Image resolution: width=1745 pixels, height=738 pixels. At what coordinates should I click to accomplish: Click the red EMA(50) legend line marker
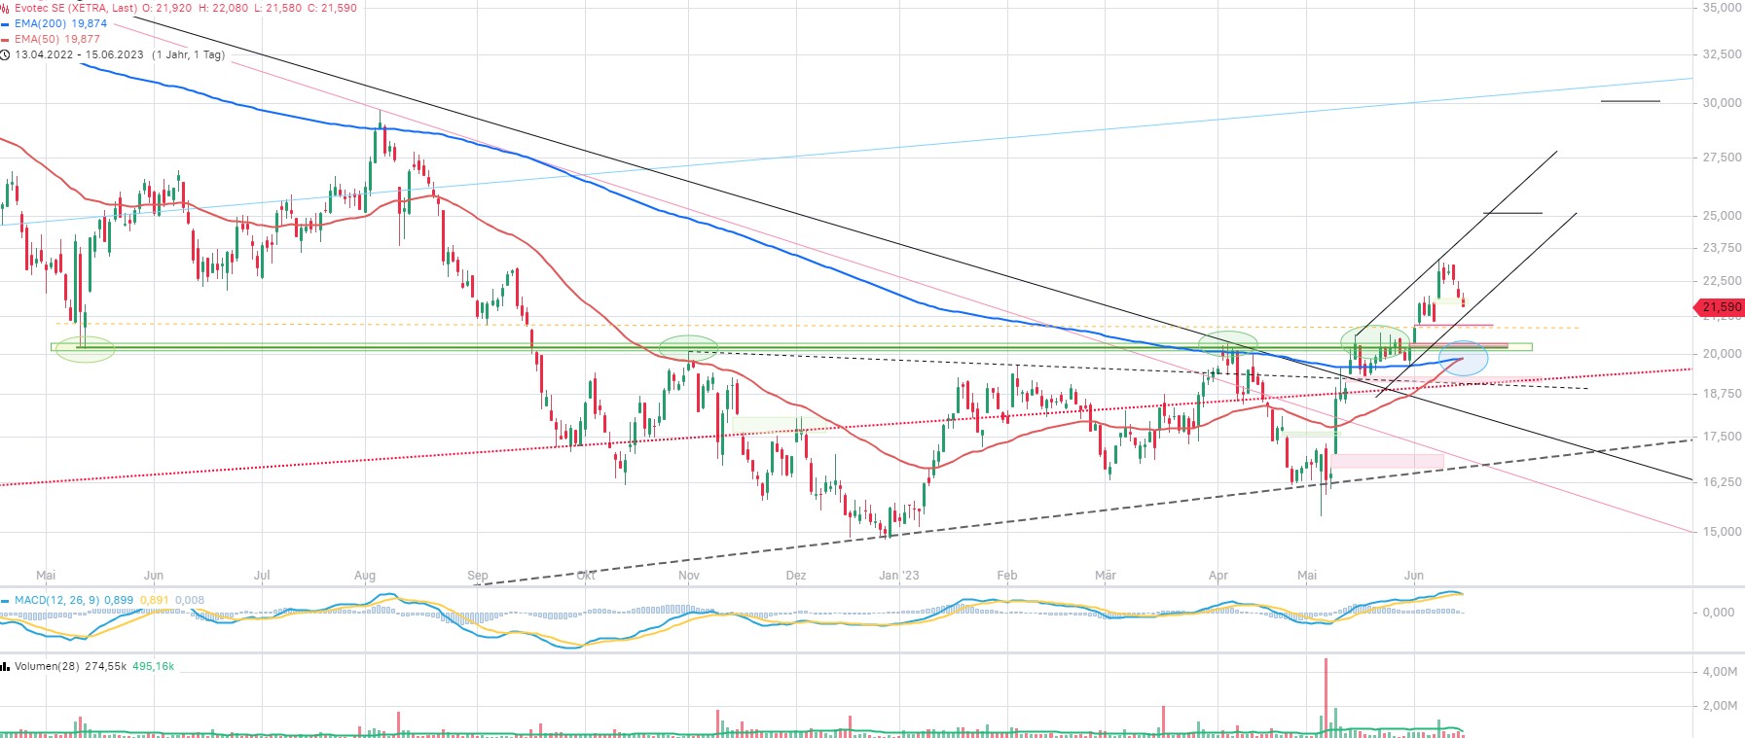[6, 40]
